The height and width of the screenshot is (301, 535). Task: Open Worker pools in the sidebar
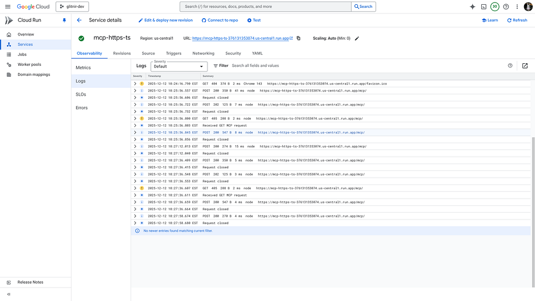[x=36, y=64]
